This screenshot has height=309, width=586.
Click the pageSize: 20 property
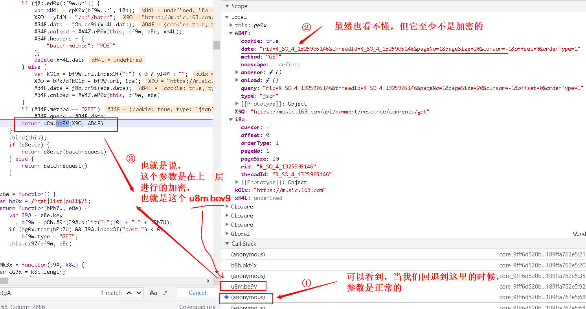260,159
